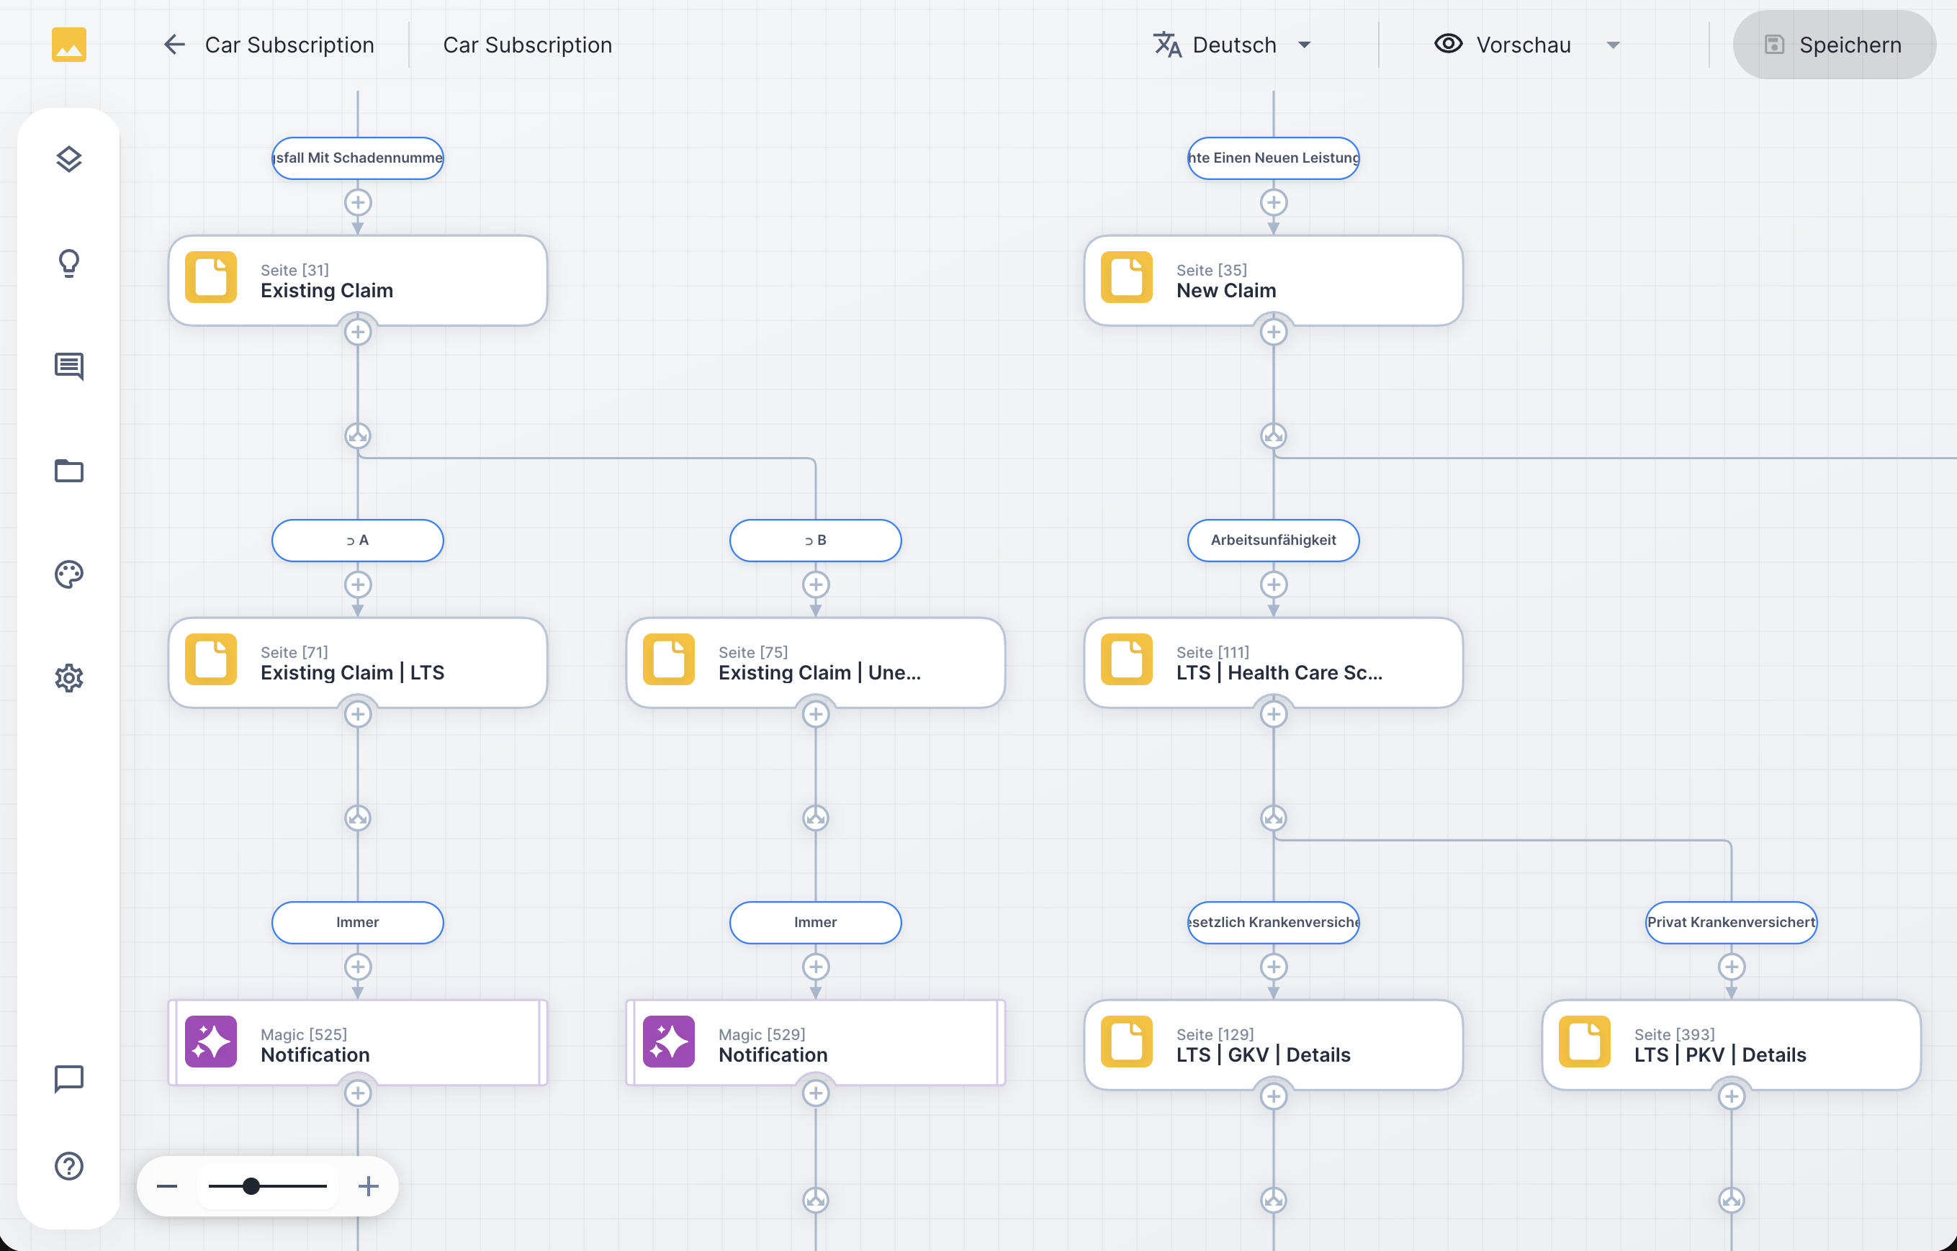Click the Immer pill above Magic [525]

pyautogui.click(x=358, y=922)
